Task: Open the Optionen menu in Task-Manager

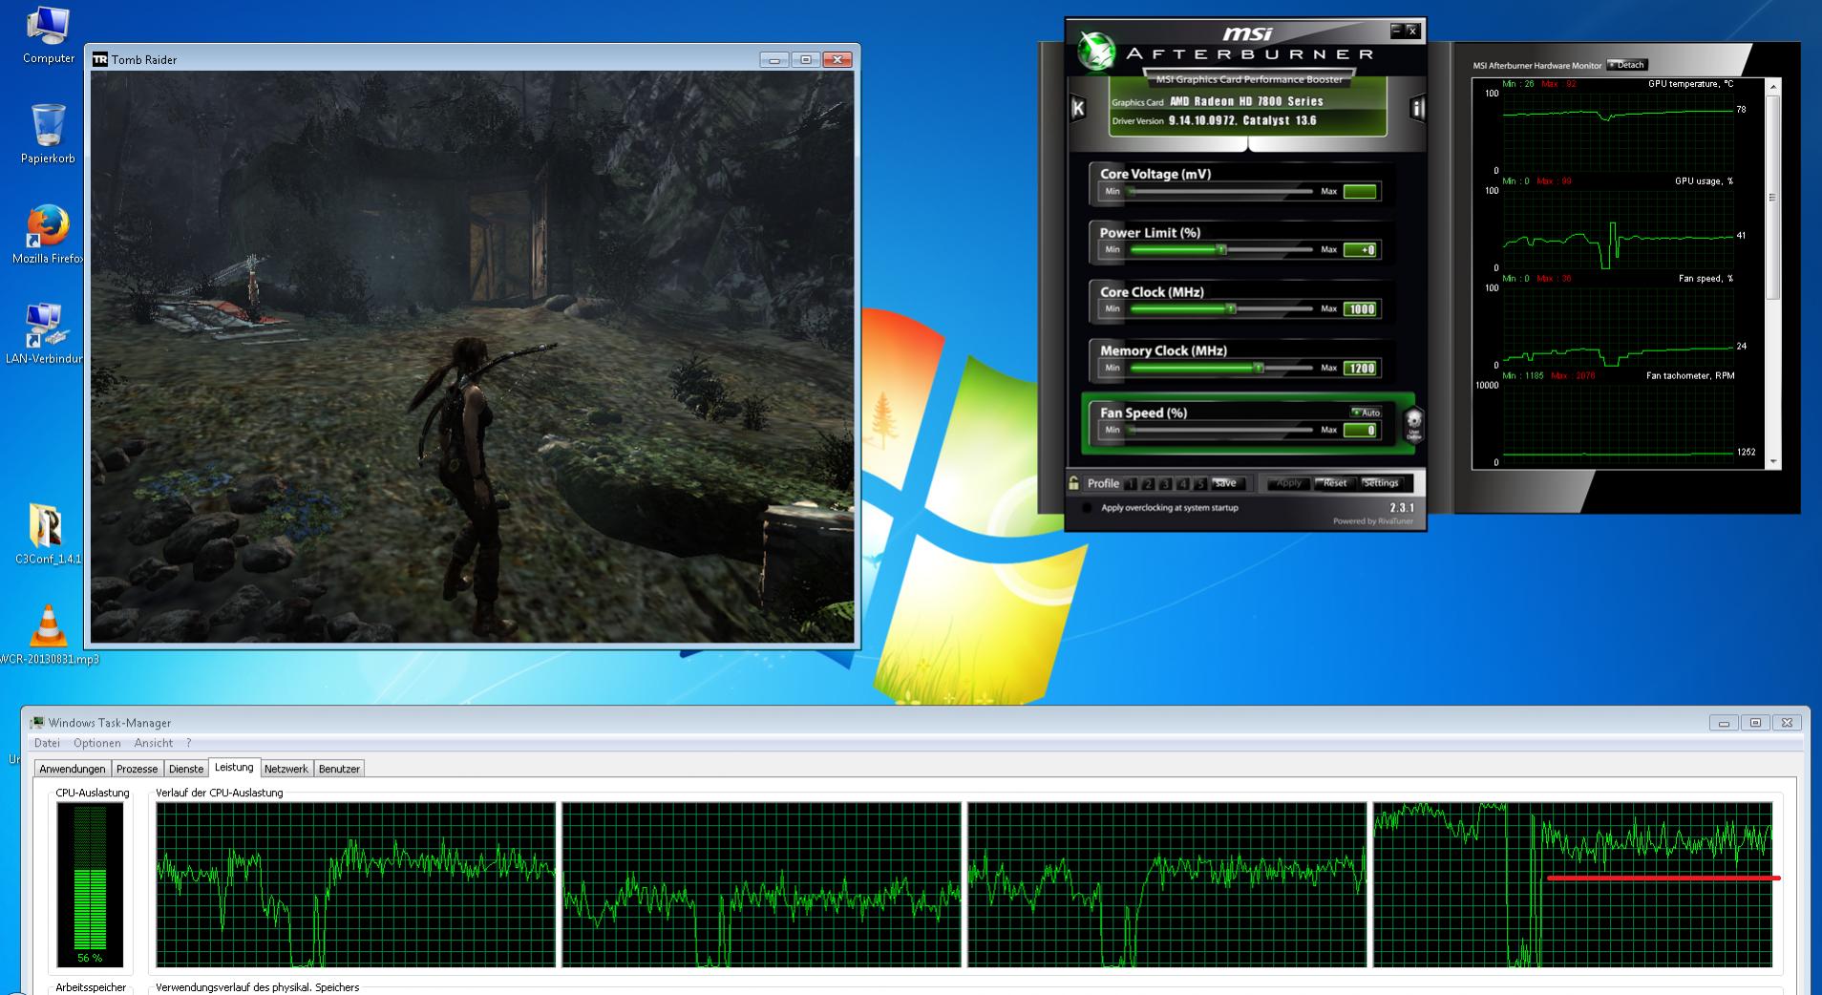Action: tap(97, 743)
